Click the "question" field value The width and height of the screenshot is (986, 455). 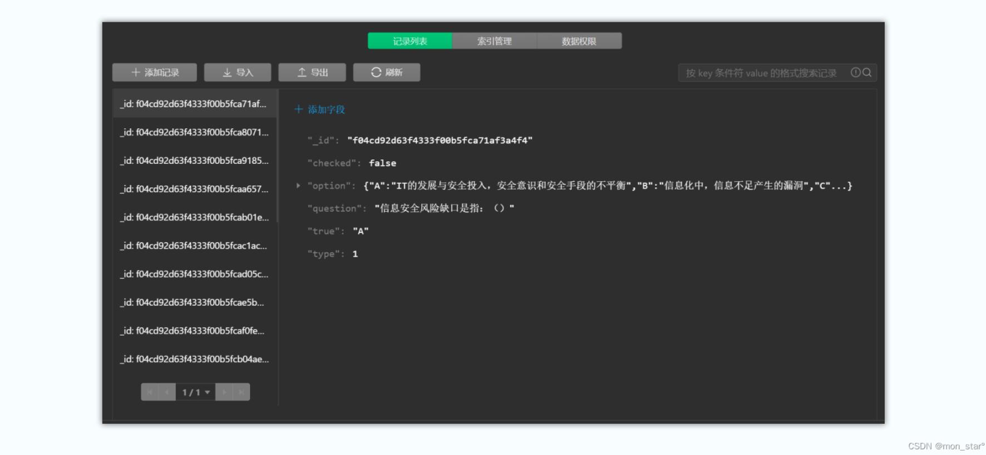tap(444, 208)
